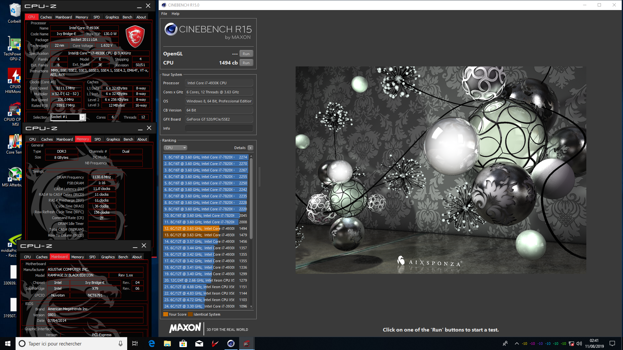Click the microphone icon in search box
Screen dimensions: 623x350
[x=120, y=344]
